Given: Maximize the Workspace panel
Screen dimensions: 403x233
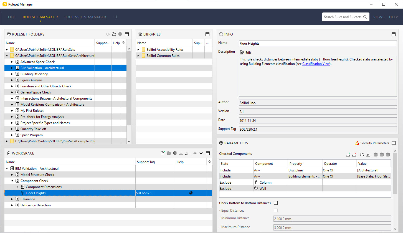Looking at the screenshot, I should point(208,153).
